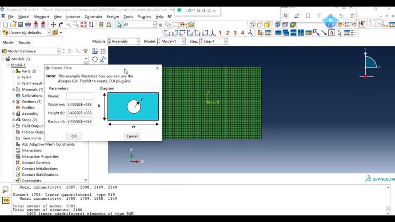Apply the Iso view
The image size is (395, 222).
[x=213, y=33]
